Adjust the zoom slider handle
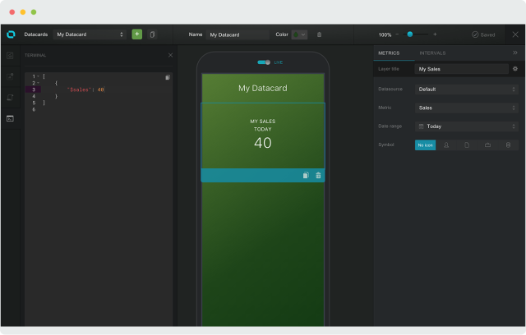The height and width of the screenshot is (335, 526). pos(410,34)
